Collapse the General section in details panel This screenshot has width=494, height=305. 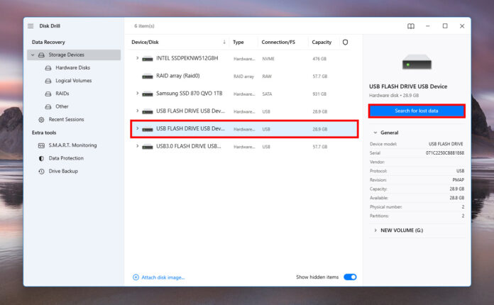click(x=375, y=133)
